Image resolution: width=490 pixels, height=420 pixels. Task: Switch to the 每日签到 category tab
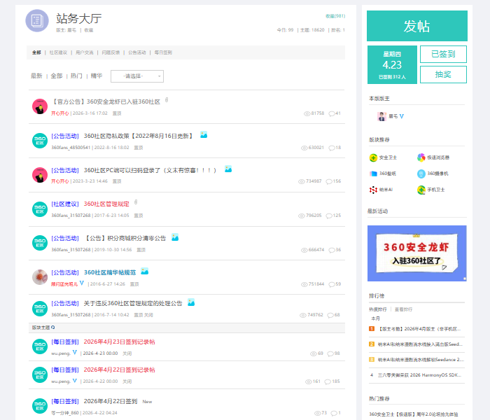tap(163, 52)
